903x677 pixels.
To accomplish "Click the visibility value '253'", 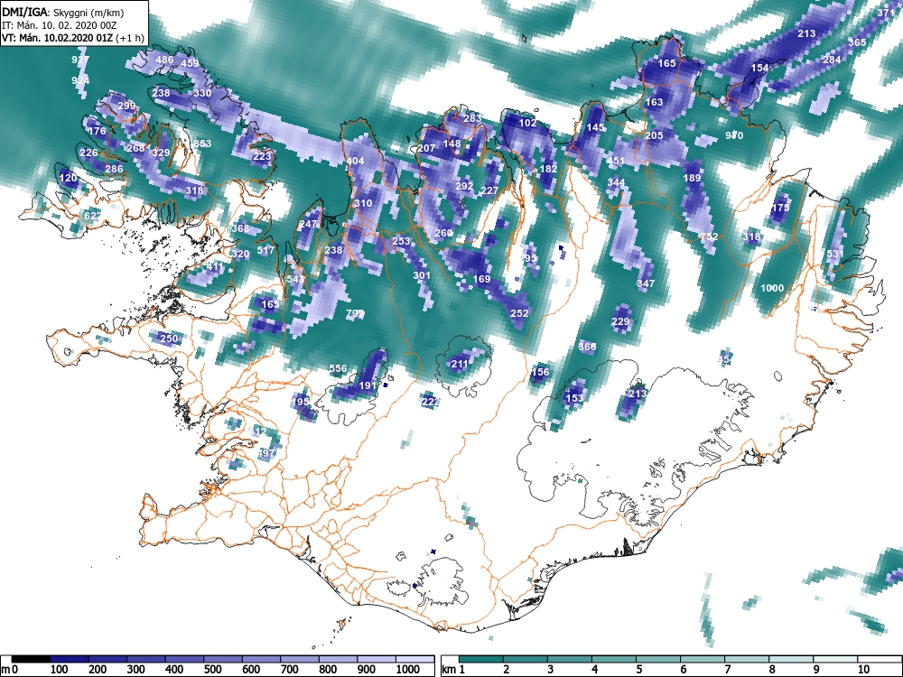I will [401, 241].
